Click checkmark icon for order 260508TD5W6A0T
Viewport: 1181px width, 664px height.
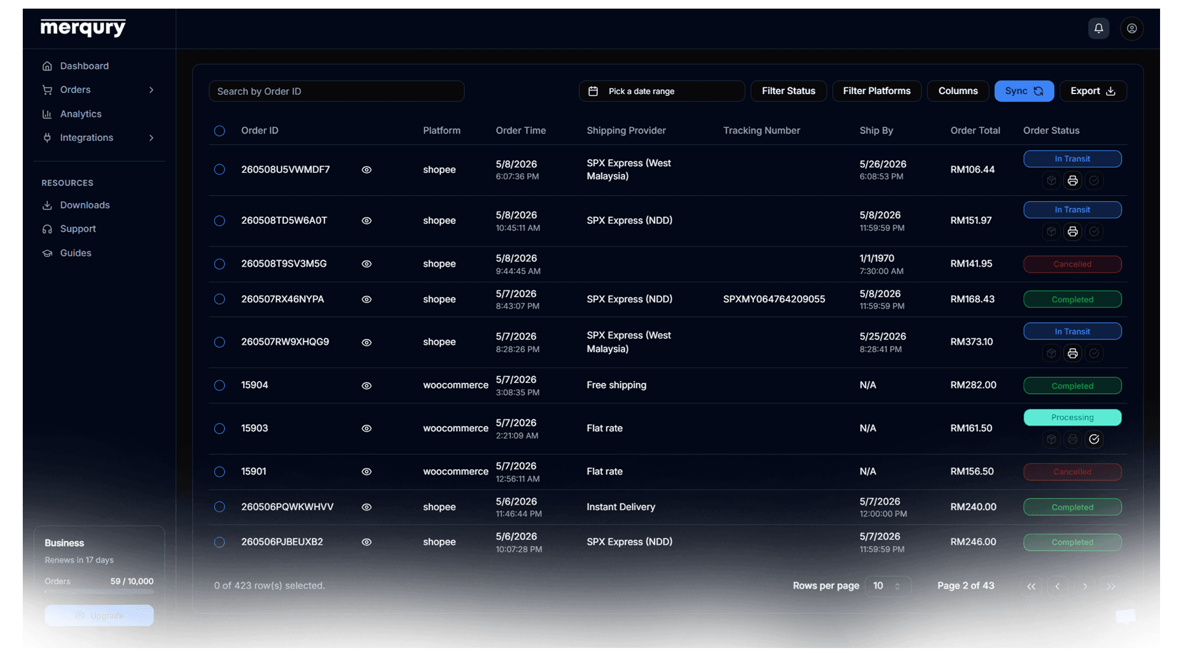[x=1094, y=232]
